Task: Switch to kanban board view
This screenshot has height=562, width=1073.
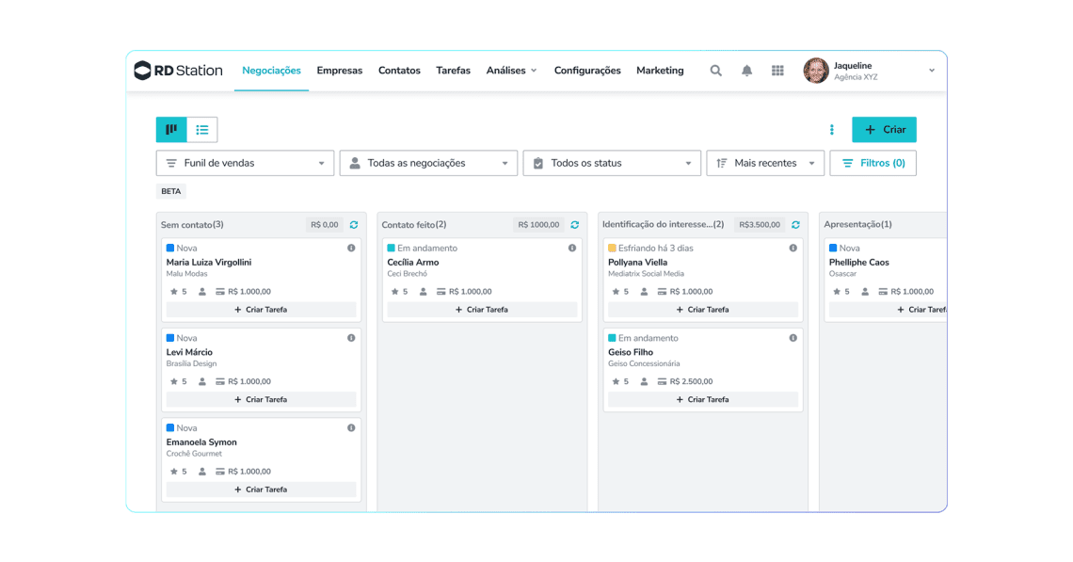Action: coord(171,130)
